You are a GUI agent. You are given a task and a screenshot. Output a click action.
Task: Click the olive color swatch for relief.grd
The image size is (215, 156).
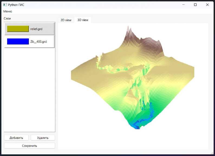pos(18,29)
